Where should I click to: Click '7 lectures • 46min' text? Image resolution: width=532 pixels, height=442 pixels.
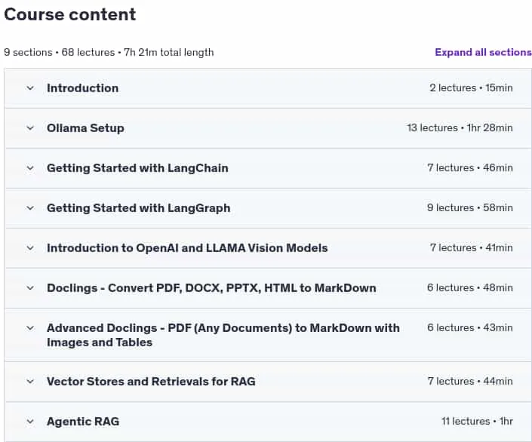point(470,168)
